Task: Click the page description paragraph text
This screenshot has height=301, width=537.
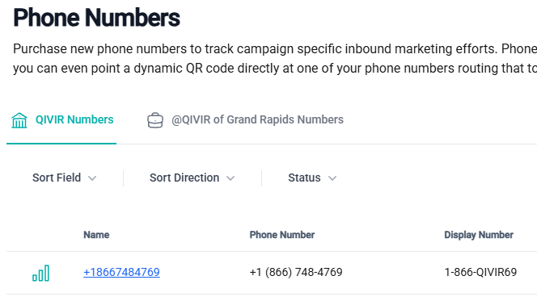Action: [275, 58]
